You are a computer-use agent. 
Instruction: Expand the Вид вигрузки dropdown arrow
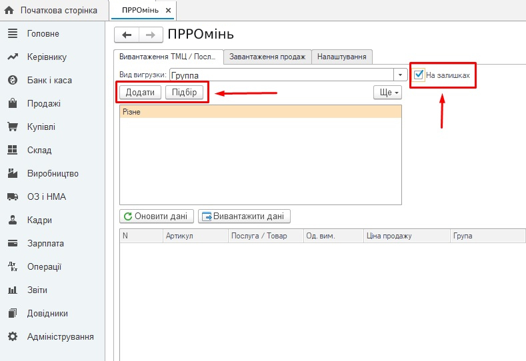tap(401, 75)
